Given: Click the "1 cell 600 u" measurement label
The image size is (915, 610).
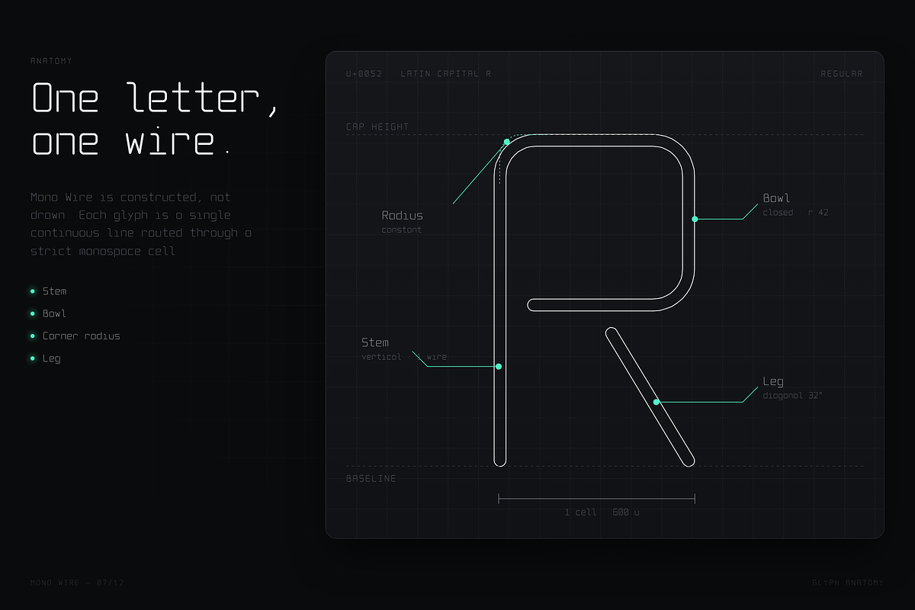Looking at the screenshot, I should [602, 512].
